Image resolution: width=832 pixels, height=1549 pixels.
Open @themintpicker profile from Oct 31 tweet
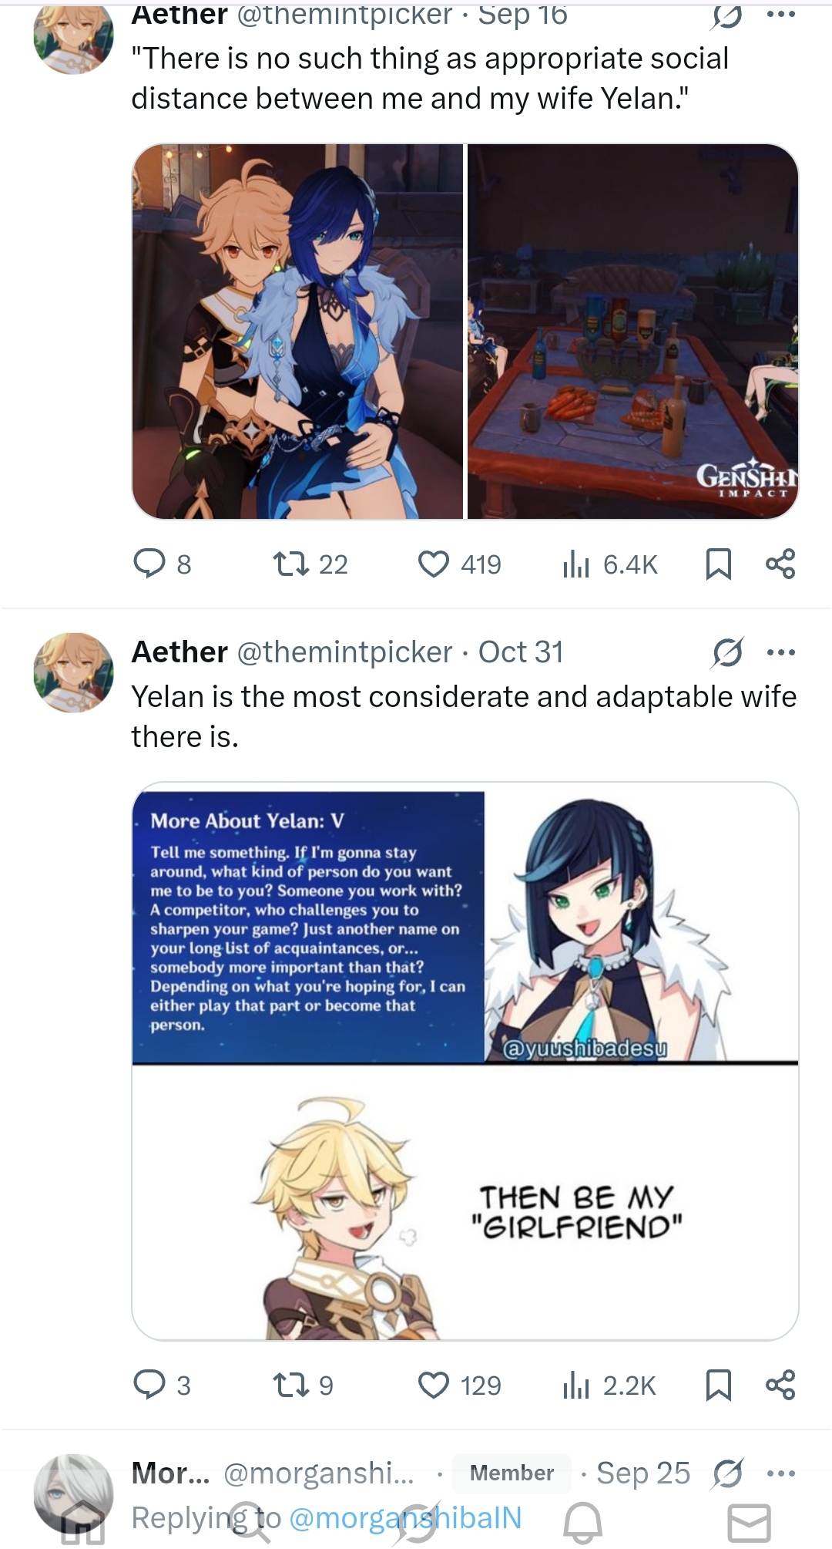tap(344, 652)
